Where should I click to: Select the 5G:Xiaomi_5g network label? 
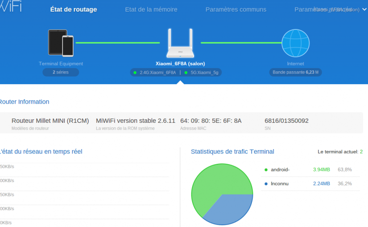point(204,73)
